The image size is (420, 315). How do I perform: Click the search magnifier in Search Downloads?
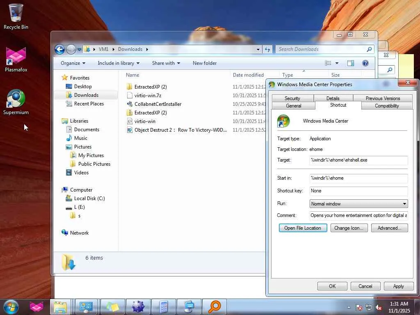click(369, 49)
